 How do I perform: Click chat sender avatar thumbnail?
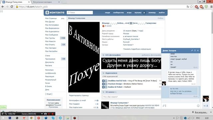pyautogui.click(x=164, y=83)
